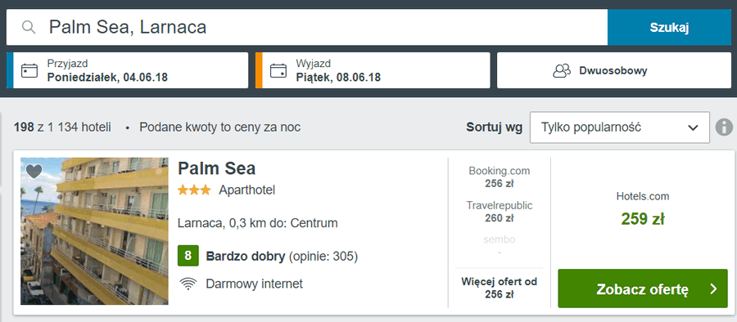The height and width of the screenshot is (322, 737).
Task: Click the magnifying glass search icon
Action: (29, 27)
